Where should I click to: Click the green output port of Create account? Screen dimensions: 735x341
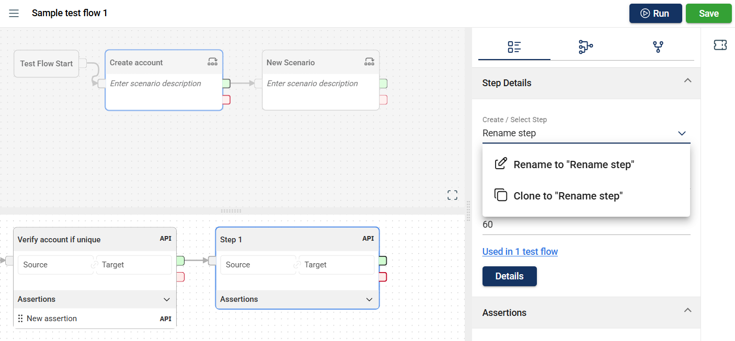pyautogui.click(x=226, y=84)
